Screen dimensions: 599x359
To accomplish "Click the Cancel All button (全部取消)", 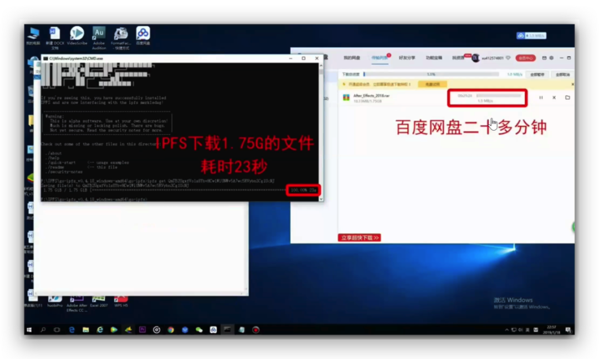I will pos(562,74).
